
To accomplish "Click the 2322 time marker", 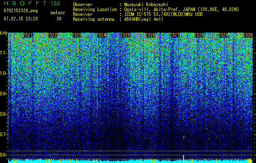I will pyautogui.click(x=52, y=35).
